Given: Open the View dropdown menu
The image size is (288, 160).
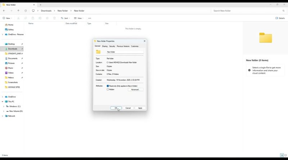Looking at the screenshot, I should 79,18.
